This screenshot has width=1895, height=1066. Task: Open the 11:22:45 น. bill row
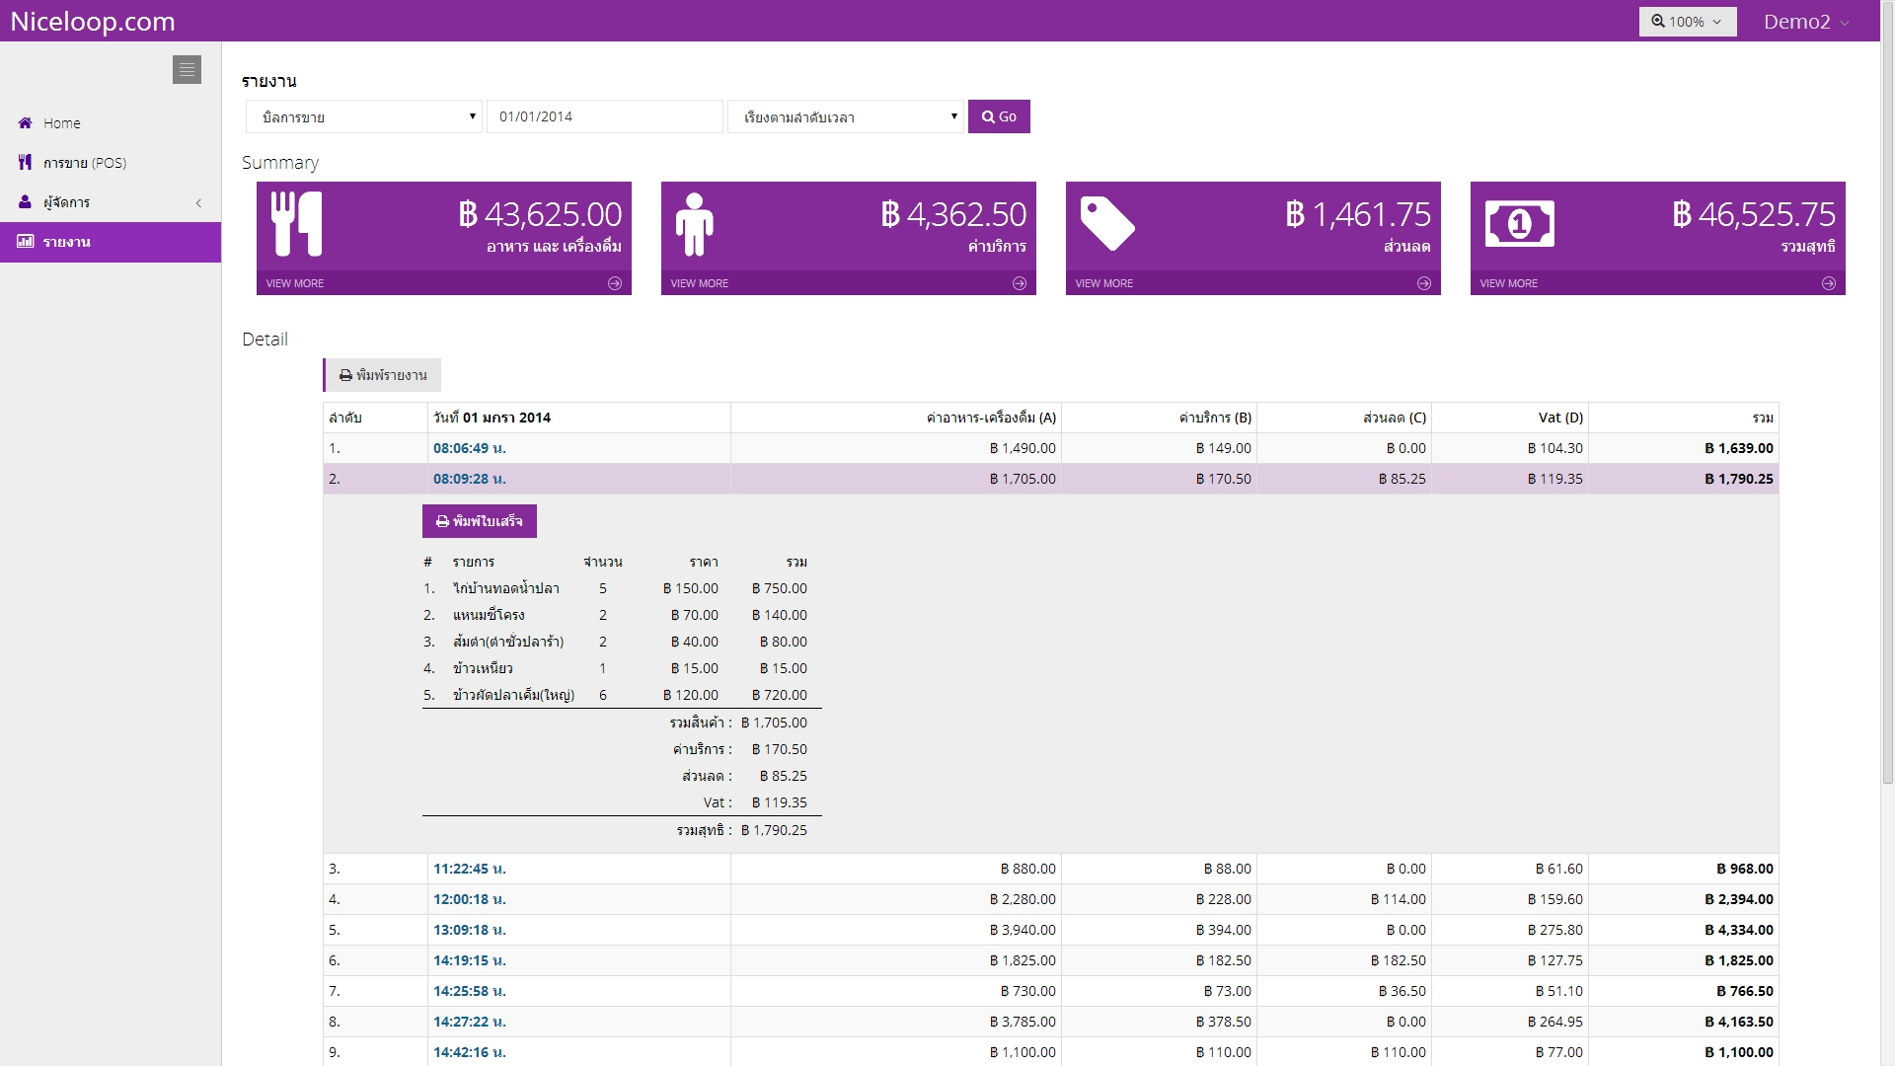point(1050,869)
